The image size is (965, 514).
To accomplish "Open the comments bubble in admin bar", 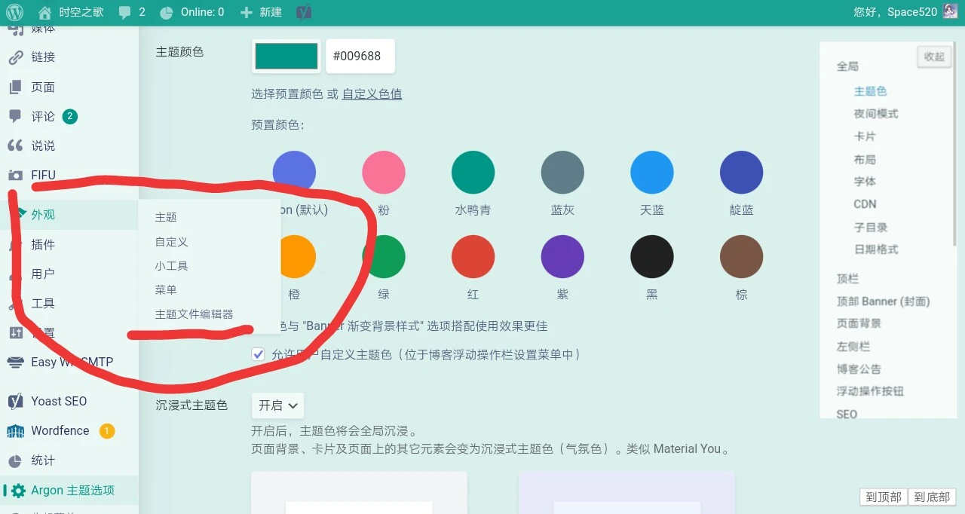I will click(124, 12).
